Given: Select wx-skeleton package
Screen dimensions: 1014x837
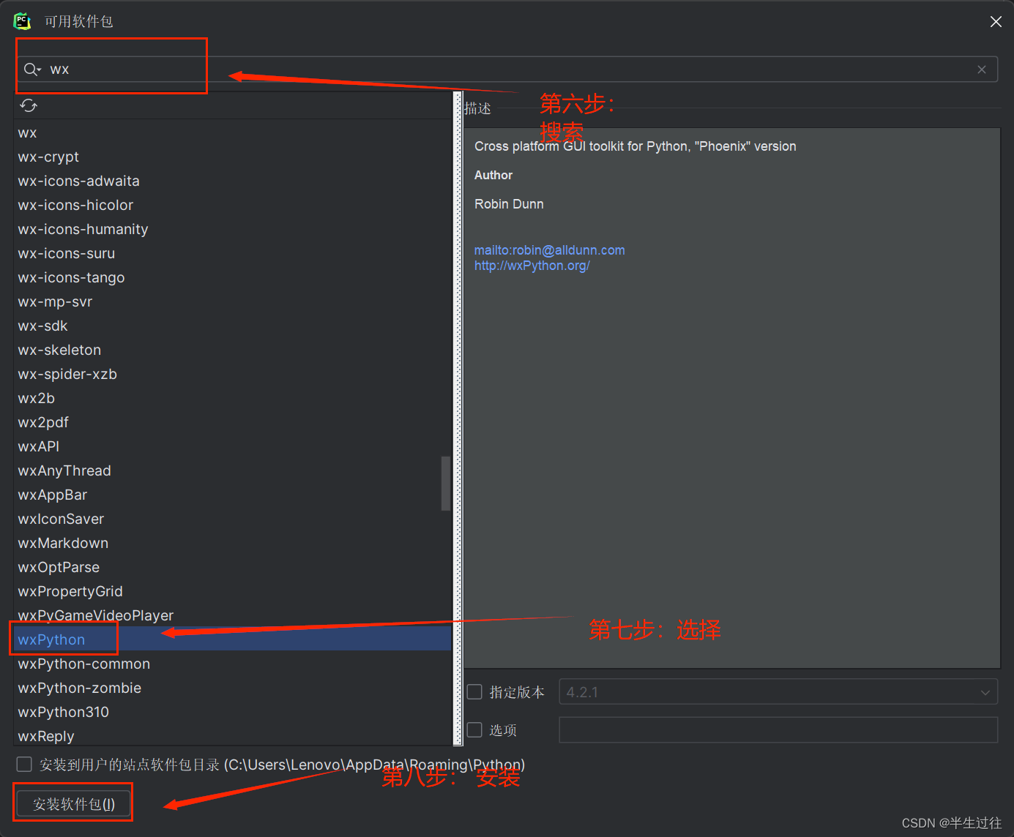Looking at the screenshot, I should (x=233, y=350).
